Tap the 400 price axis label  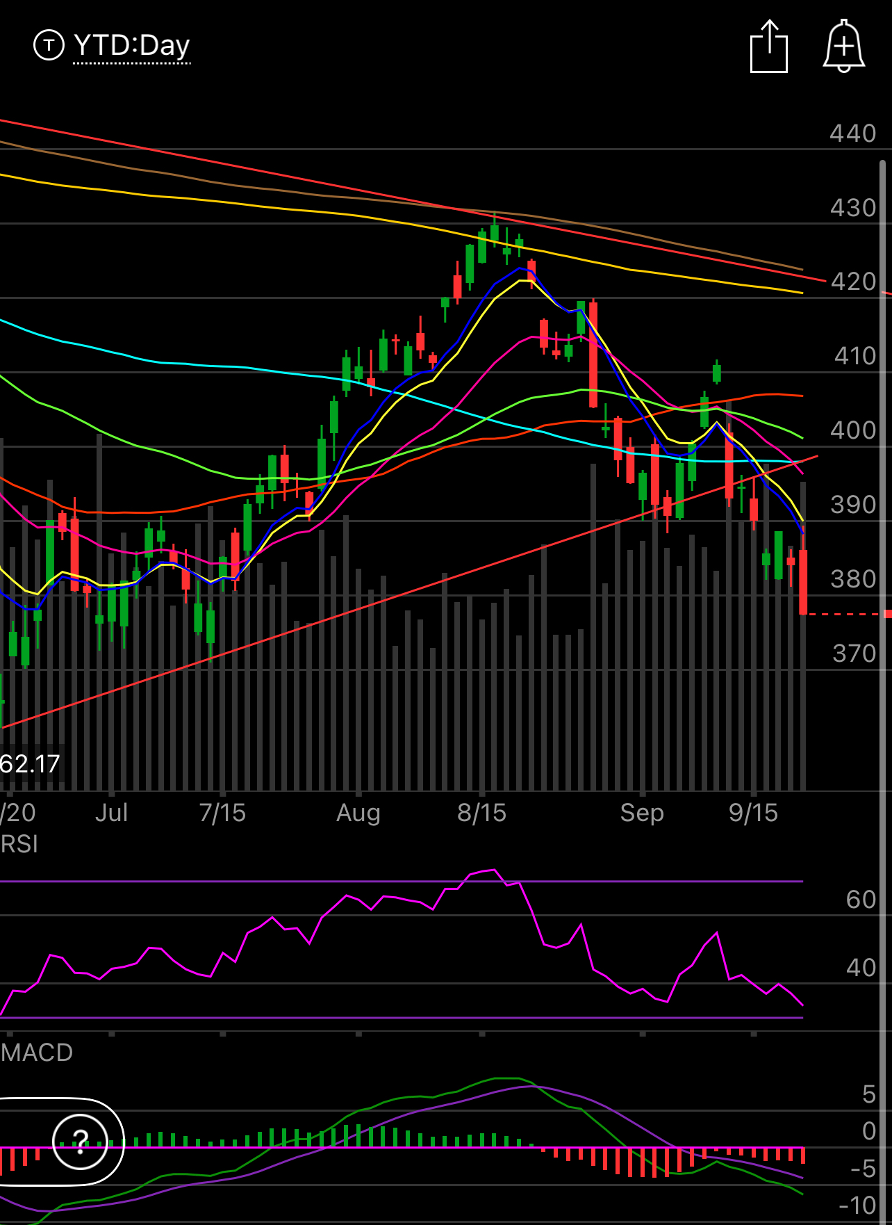[852, 430]
